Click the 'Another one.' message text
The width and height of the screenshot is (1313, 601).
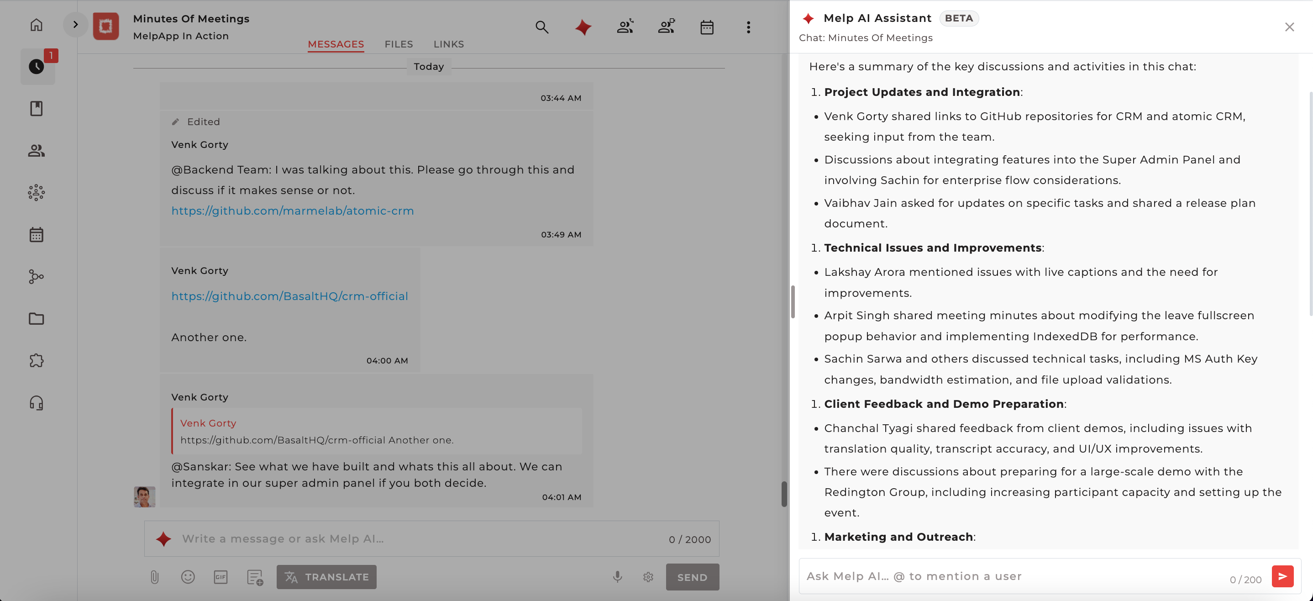pos(209,337)
